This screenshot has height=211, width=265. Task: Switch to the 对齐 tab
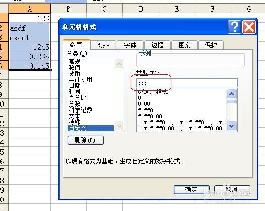[x=103, y=45]
